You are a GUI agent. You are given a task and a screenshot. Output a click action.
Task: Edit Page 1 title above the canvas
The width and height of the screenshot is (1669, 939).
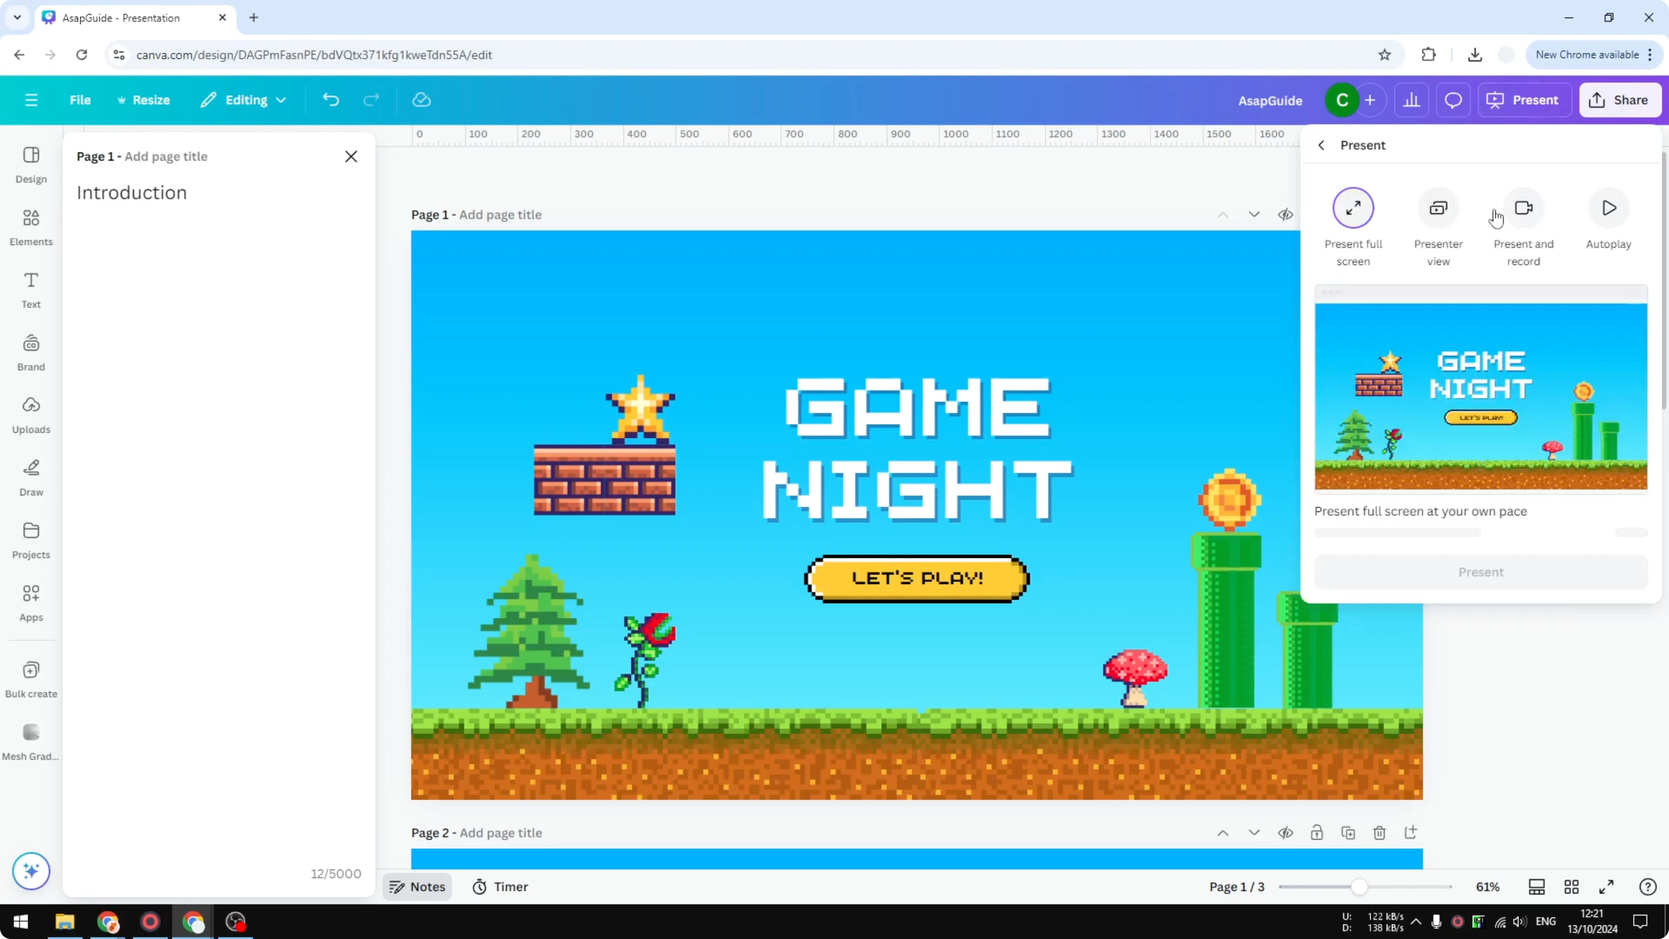coord(500,215)
